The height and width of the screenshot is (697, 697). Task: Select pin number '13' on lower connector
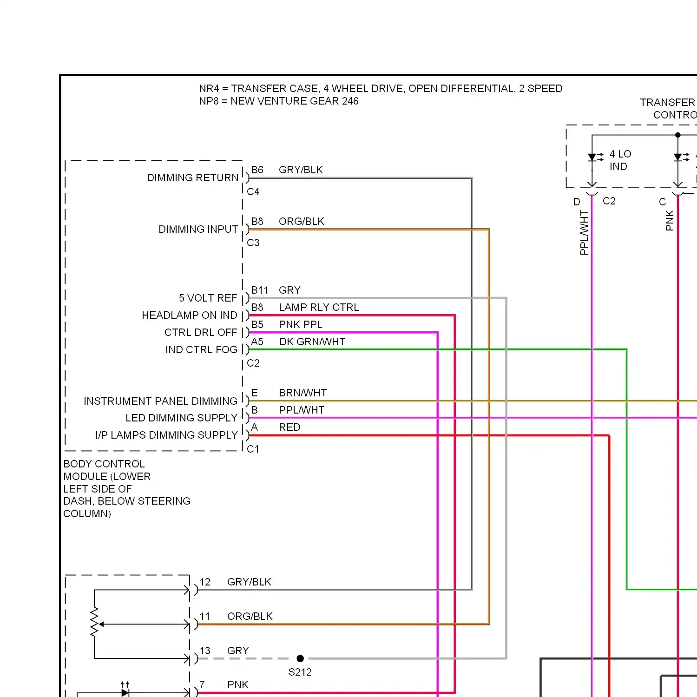(205, 651)
